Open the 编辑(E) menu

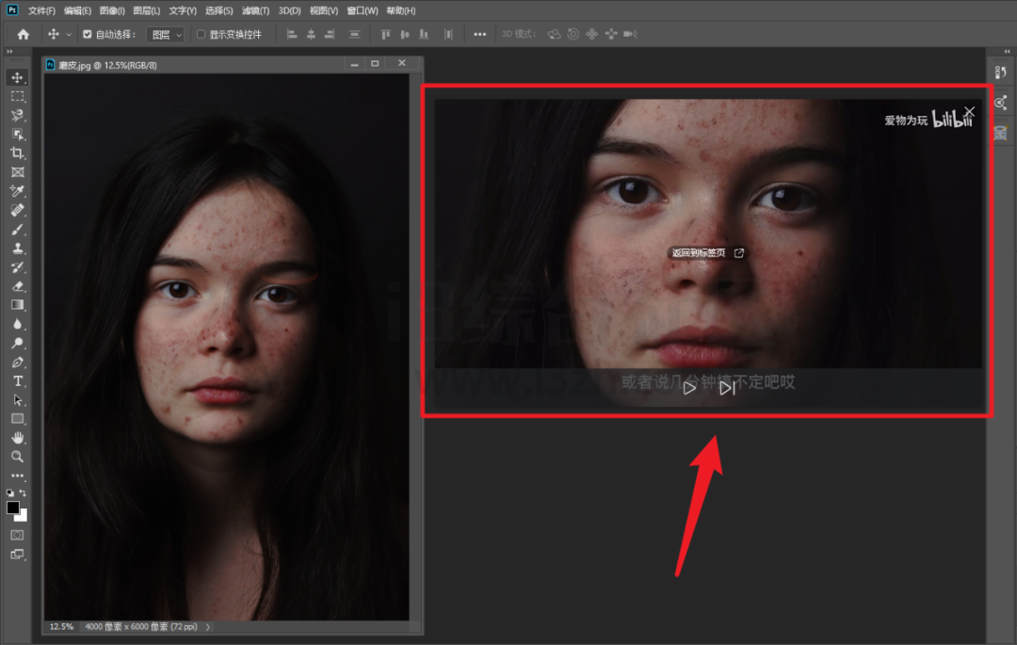78,11
